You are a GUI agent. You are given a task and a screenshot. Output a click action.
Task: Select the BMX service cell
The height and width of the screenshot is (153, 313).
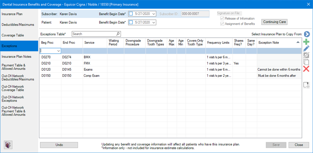point(95,57)
